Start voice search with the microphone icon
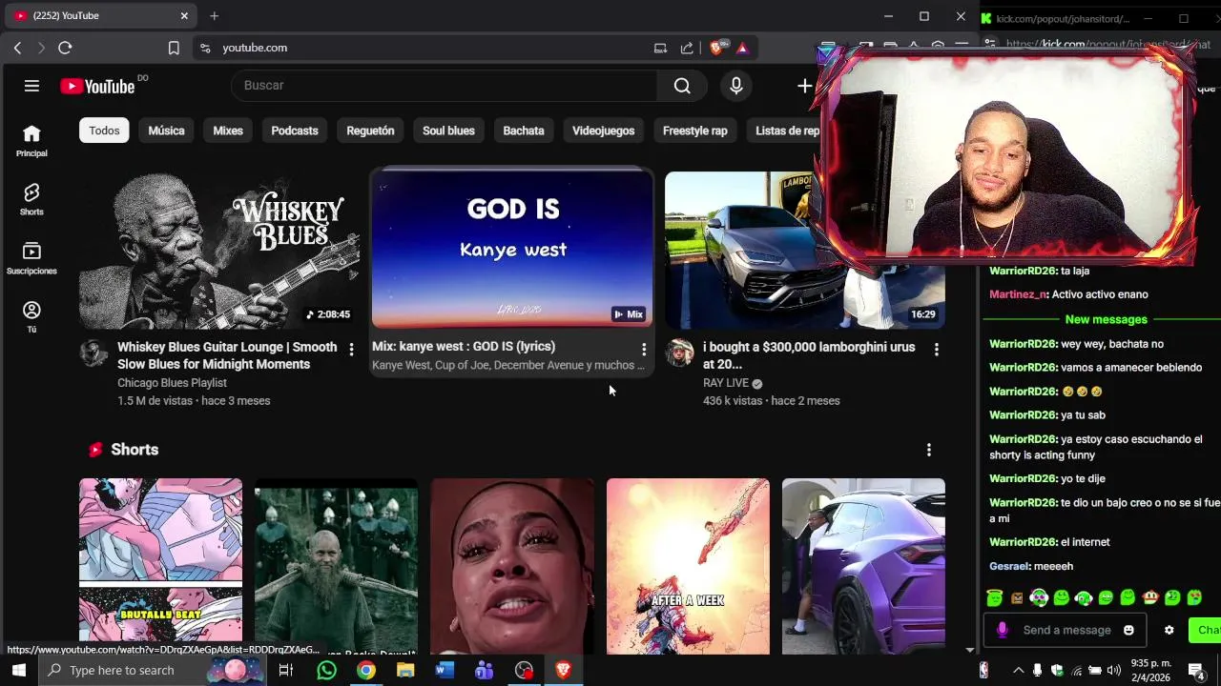 735,86
